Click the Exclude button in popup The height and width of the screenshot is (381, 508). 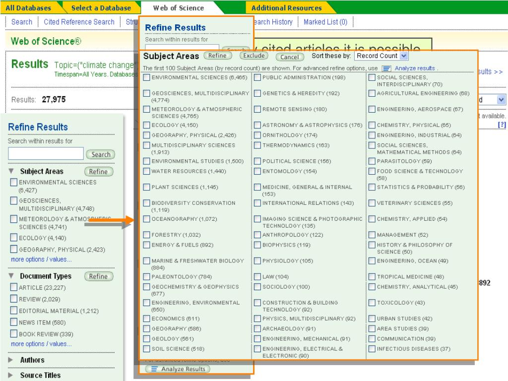click(x=254, y=56)
